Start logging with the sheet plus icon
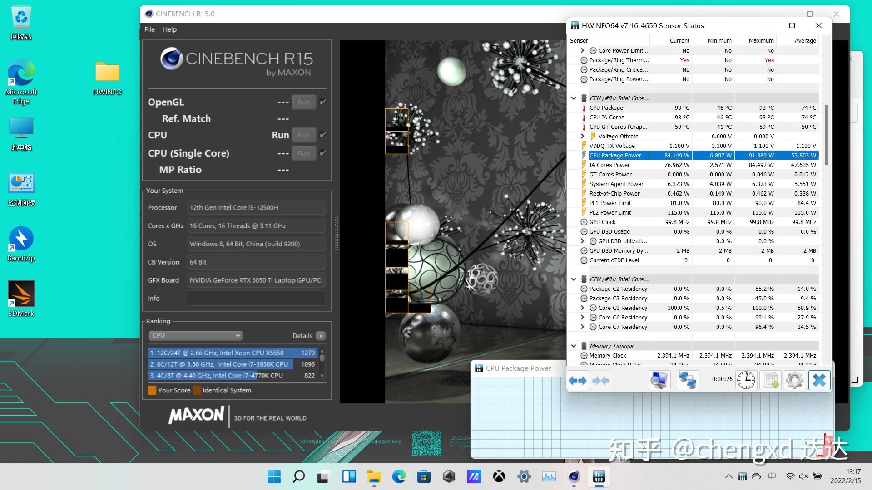 (x=771, y=380)
